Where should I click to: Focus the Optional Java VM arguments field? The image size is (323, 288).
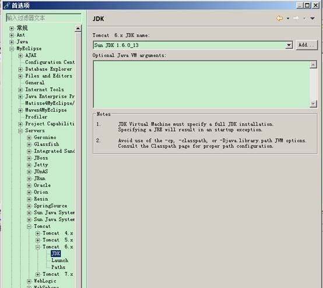tap(201, 84)
